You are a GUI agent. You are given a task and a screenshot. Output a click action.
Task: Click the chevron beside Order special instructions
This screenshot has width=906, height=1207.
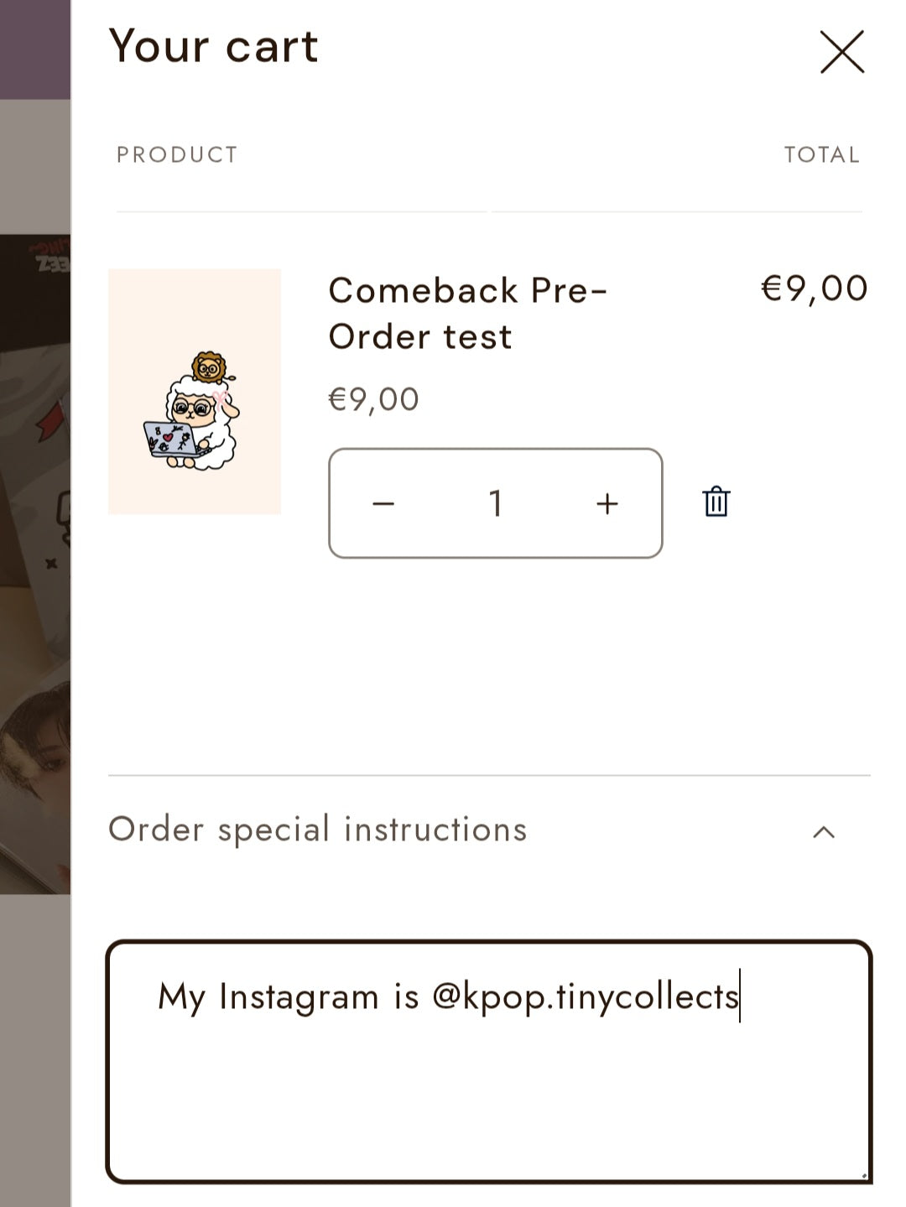pyautogui.click(x=824, y=832)
